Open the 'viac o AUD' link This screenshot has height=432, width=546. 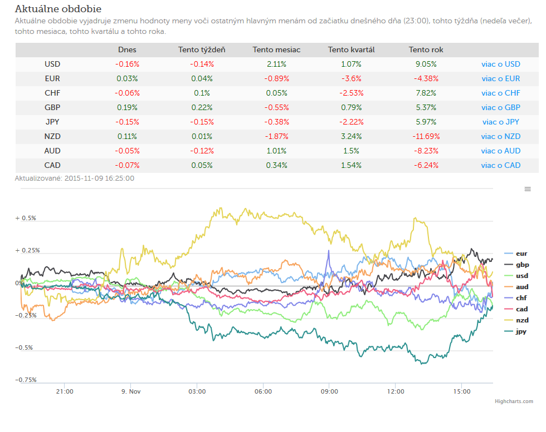pos(501,151)
